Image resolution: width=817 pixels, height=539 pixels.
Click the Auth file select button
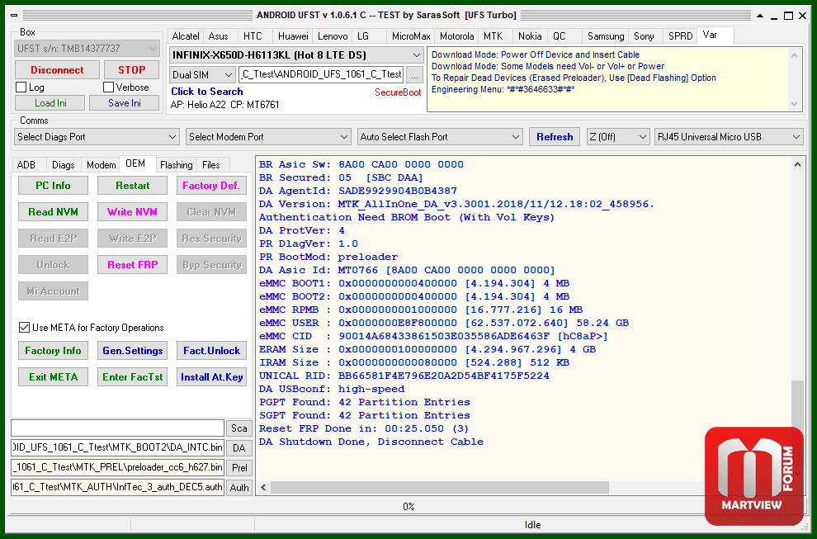239,488
